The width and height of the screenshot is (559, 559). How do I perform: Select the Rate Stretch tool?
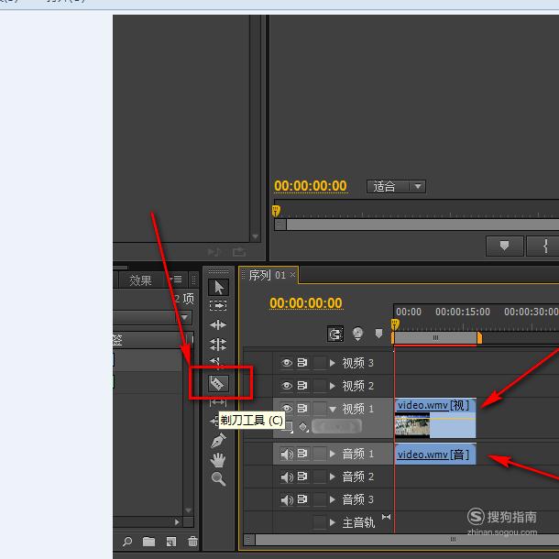click(217, 361)
